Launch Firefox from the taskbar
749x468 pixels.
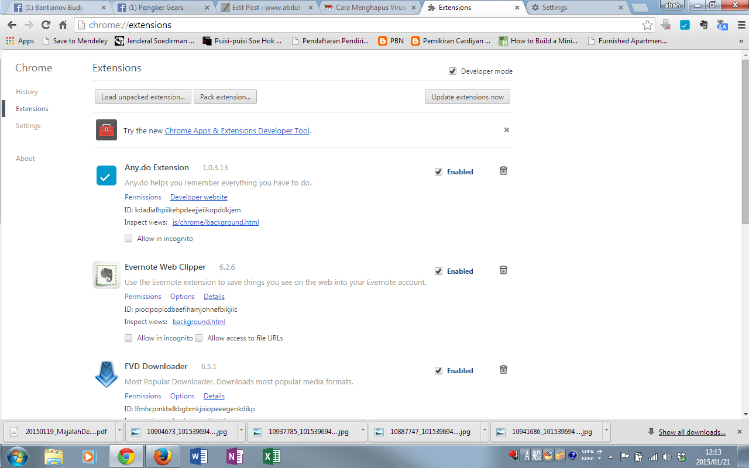tap(162, 456)
